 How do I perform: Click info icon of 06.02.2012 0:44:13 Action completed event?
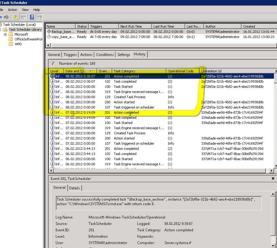pyautogui.click(x=52, y=148)
